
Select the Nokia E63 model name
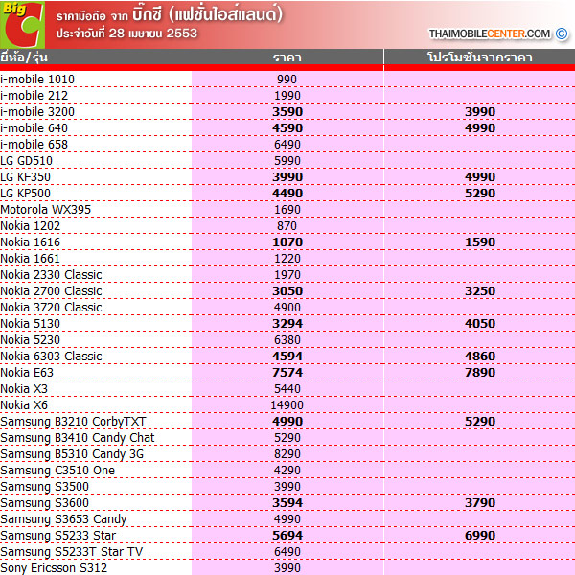[27, 372]
